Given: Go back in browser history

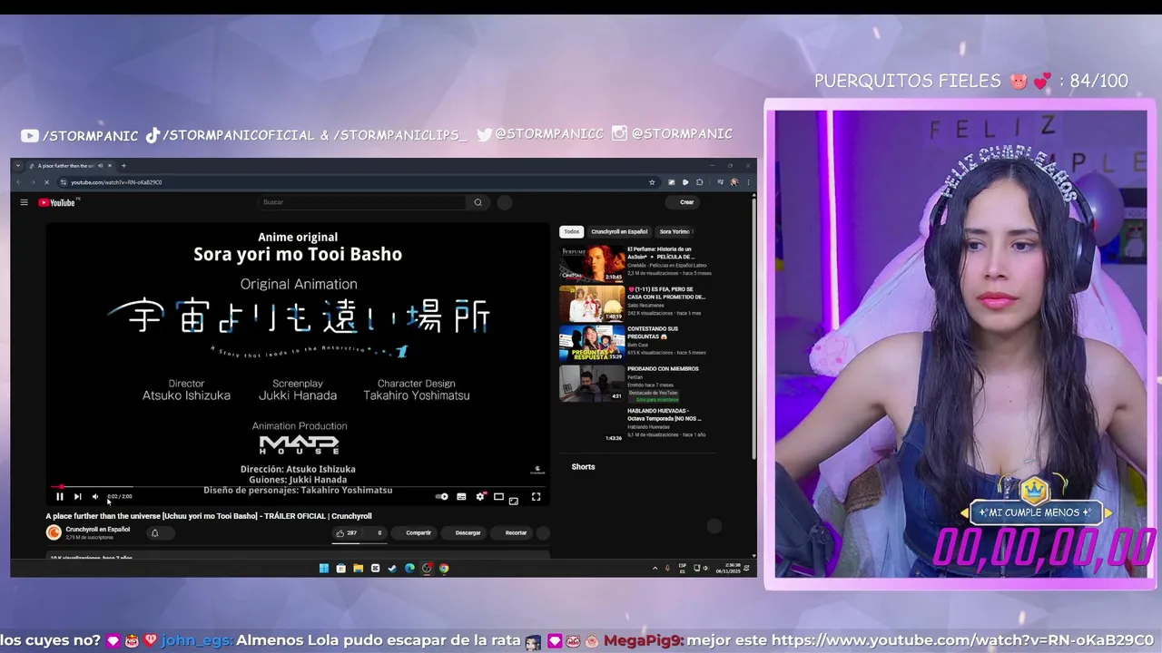Looking at the screenshot, I should tap(19, 182).
